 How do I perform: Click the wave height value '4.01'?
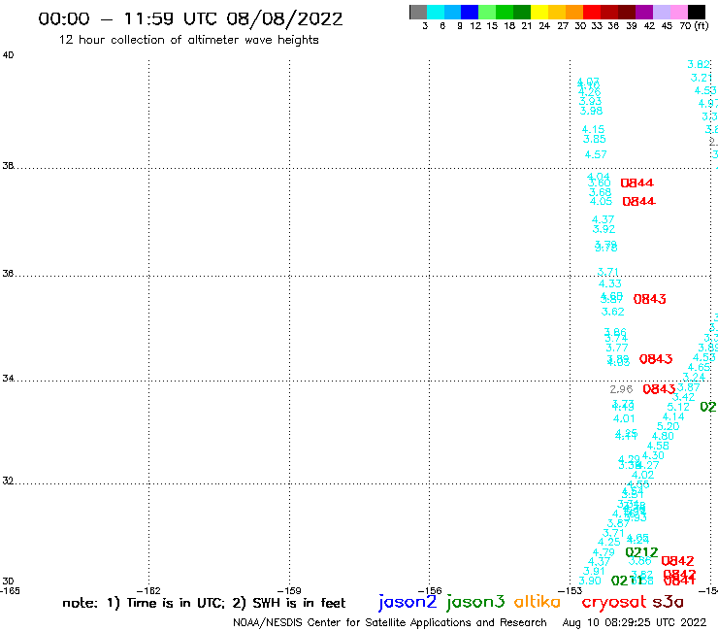point(624,418)
